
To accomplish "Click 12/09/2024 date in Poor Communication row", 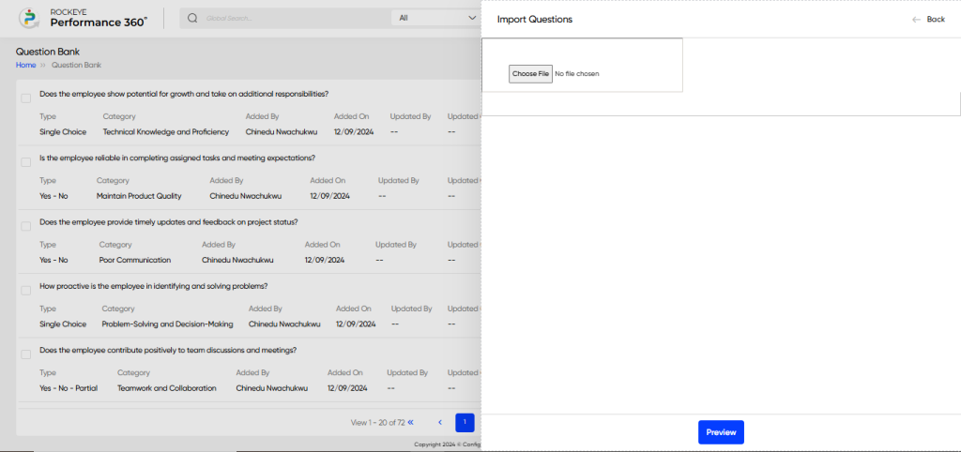I will pos(325,260).
